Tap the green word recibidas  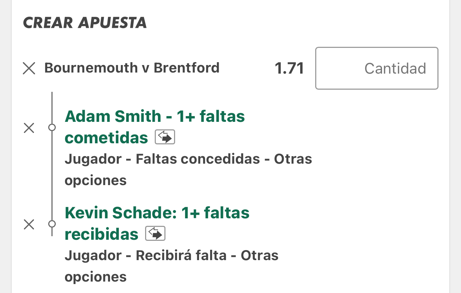[101, 234]
